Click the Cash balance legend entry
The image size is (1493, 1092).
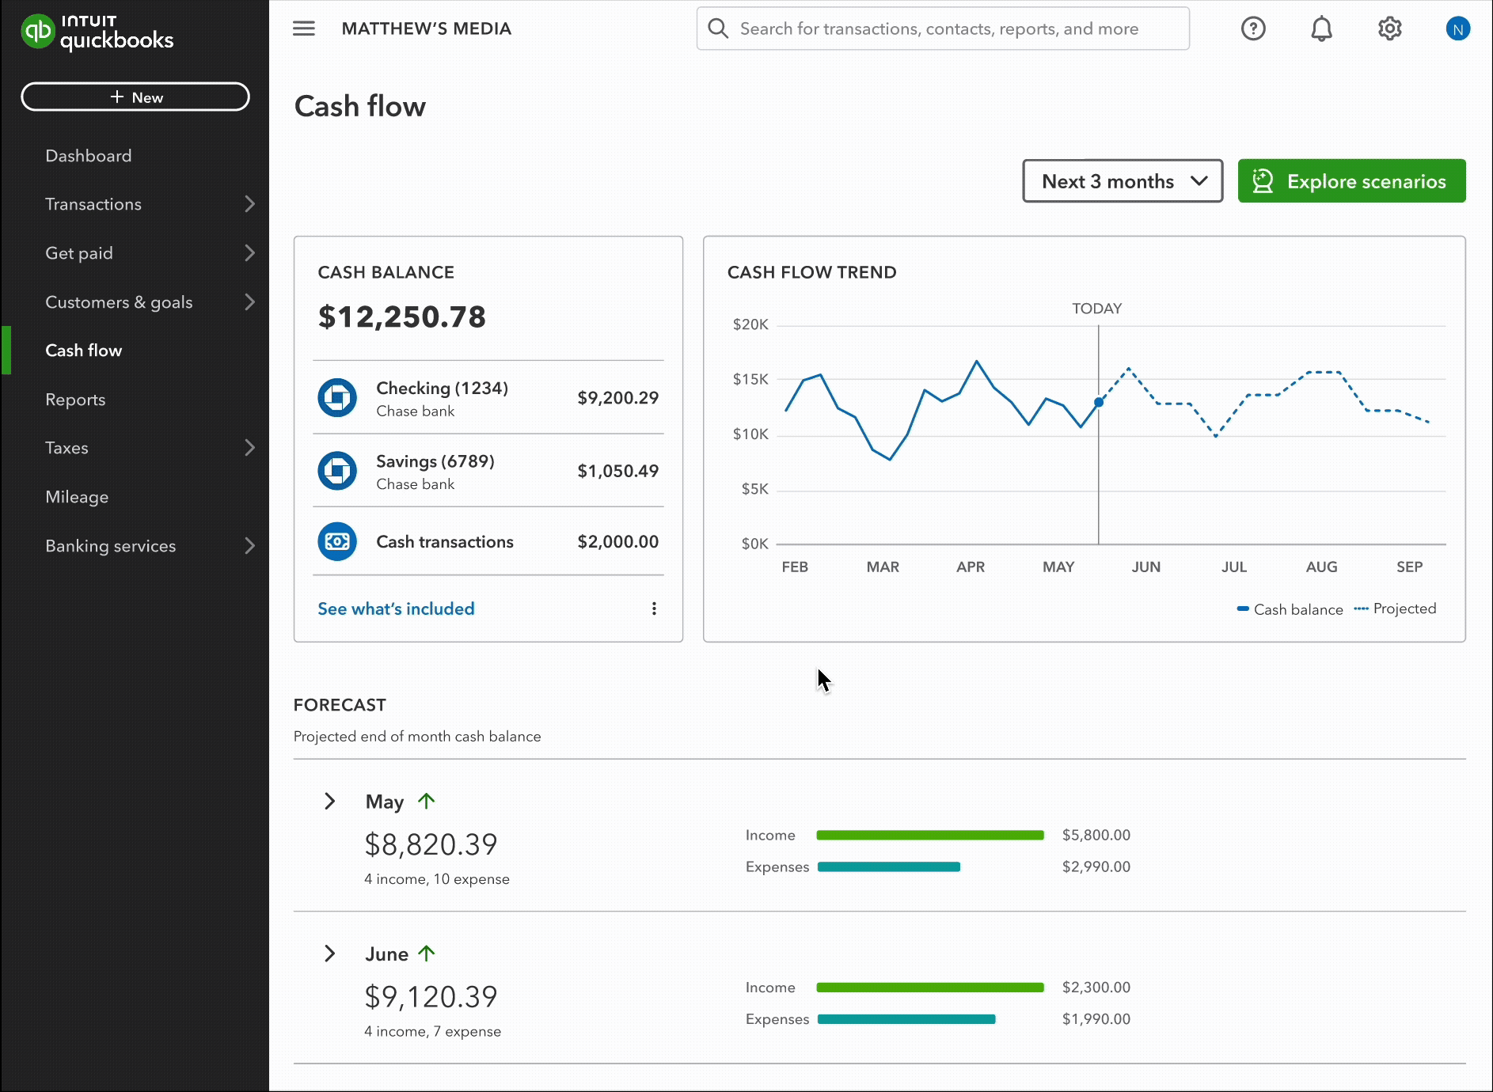pyautogui.click(x=1290, y=609)
